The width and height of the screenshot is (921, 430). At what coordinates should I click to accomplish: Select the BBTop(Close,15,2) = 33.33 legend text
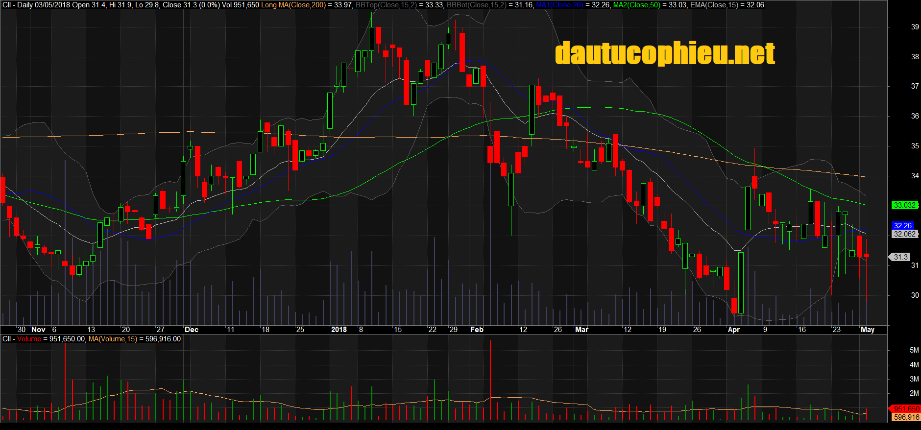tap(399, 5)
